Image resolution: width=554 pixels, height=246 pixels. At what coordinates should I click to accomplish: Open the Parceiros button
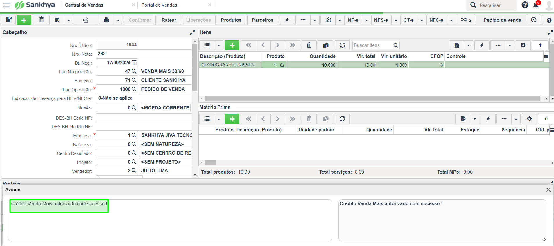[x=263, y=20]
